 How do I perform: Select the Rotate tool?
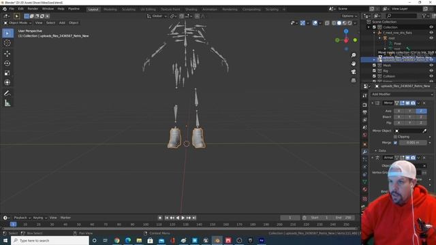pyautogui.click(x=7, y=63)
